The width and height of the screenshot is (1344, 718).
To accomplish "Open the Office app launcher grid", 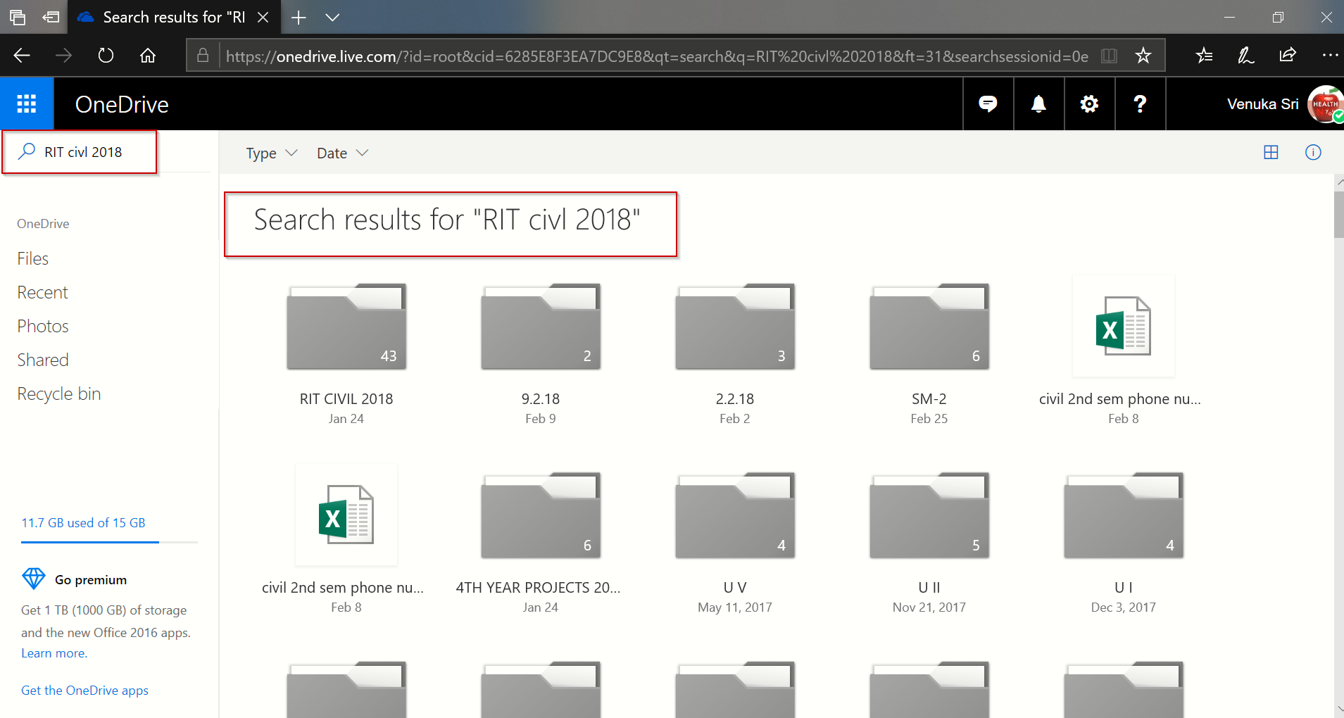I will pyautogui.click(x=26, y=103).
